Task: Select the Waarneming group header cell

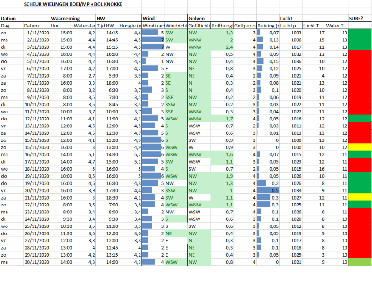Action: pyautogui.click(x=73, y=18)
